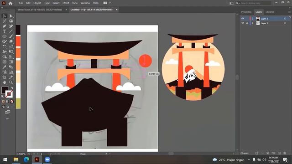Pick the Curvature tool
Image resolution: width=292 pixels, height=164 pixels.
(11, 26)
